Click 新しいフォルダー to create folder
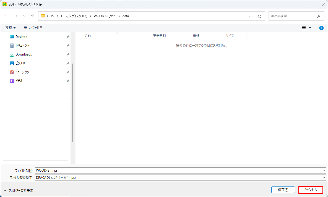This screenshot has width=328, height=197. (x=34, y=28)
